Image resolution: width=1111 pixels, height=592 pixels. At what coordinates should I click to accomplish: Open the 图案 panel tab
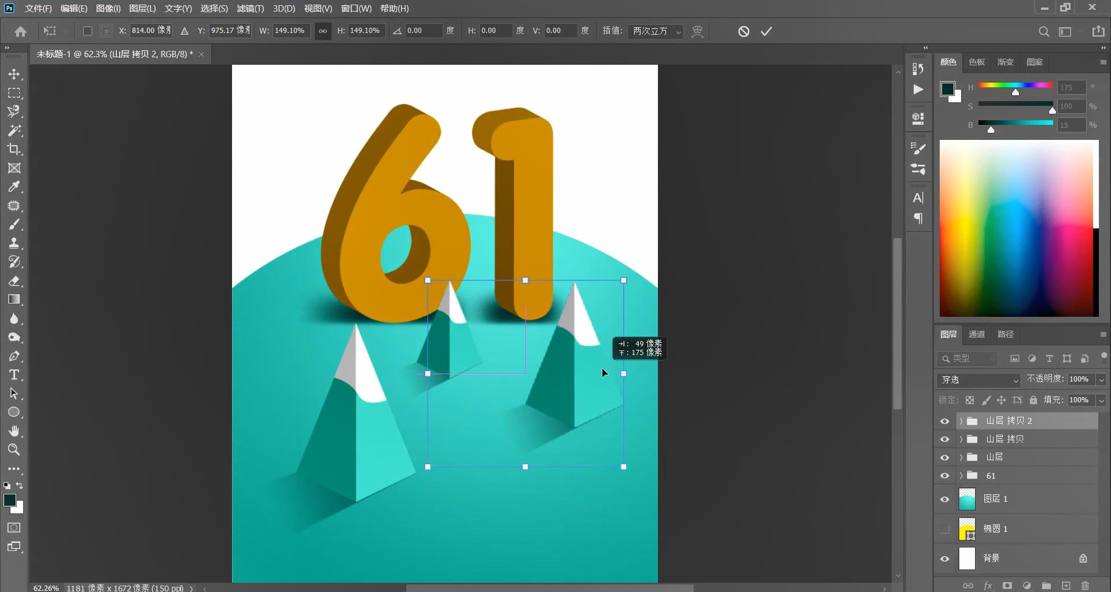point(1035,62)
